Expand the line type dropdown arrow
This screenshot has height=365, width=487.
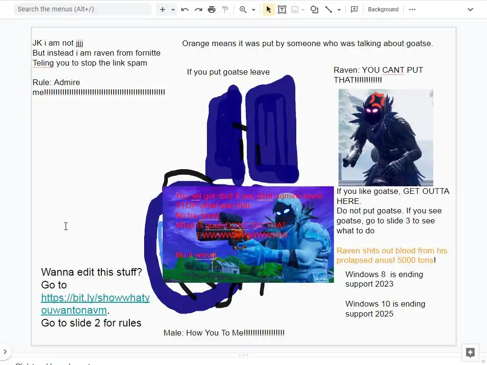(339, 10)
